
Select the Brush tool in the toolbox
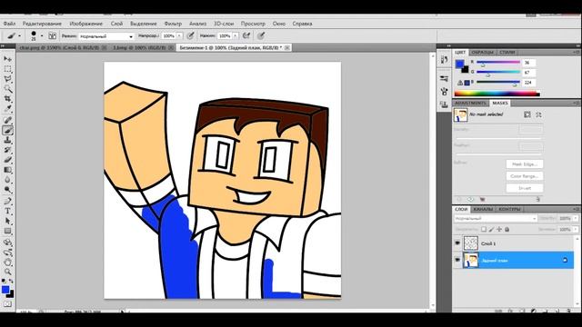(x=7, y=130)
